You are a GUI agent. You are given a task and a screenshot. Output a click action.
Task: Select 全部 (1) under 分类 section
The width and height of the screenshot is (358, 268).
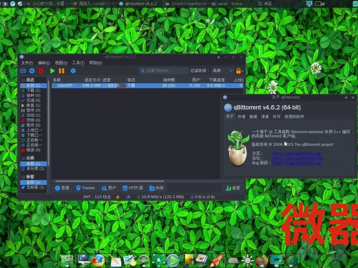click(34, 164)
